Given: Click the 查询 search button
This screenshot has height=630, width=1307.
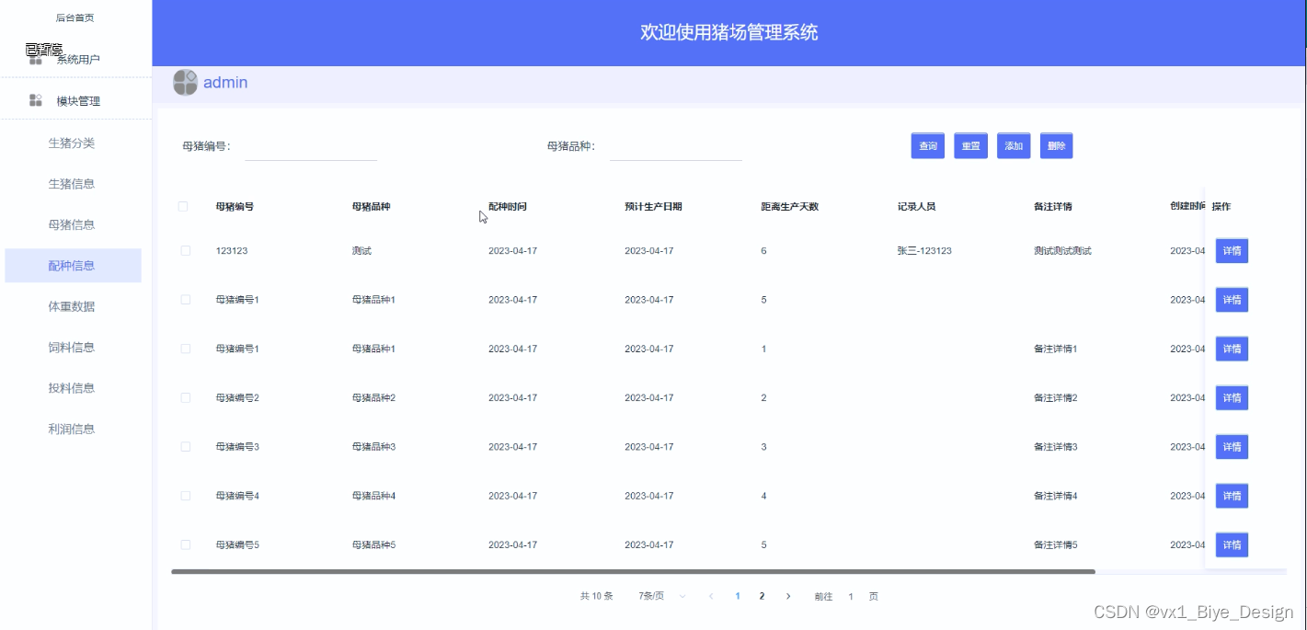Looking at the screenshot, I should click(x=928, y=146).
